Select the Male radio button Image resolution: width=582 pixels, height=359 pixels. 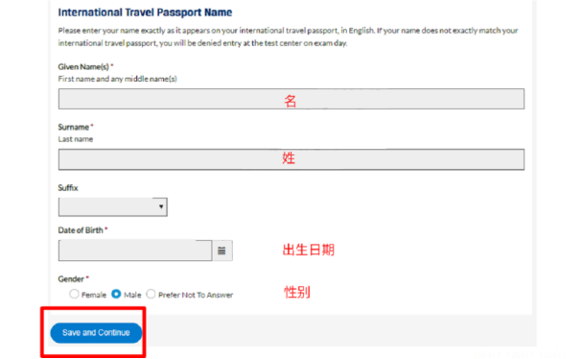(116, 295)
